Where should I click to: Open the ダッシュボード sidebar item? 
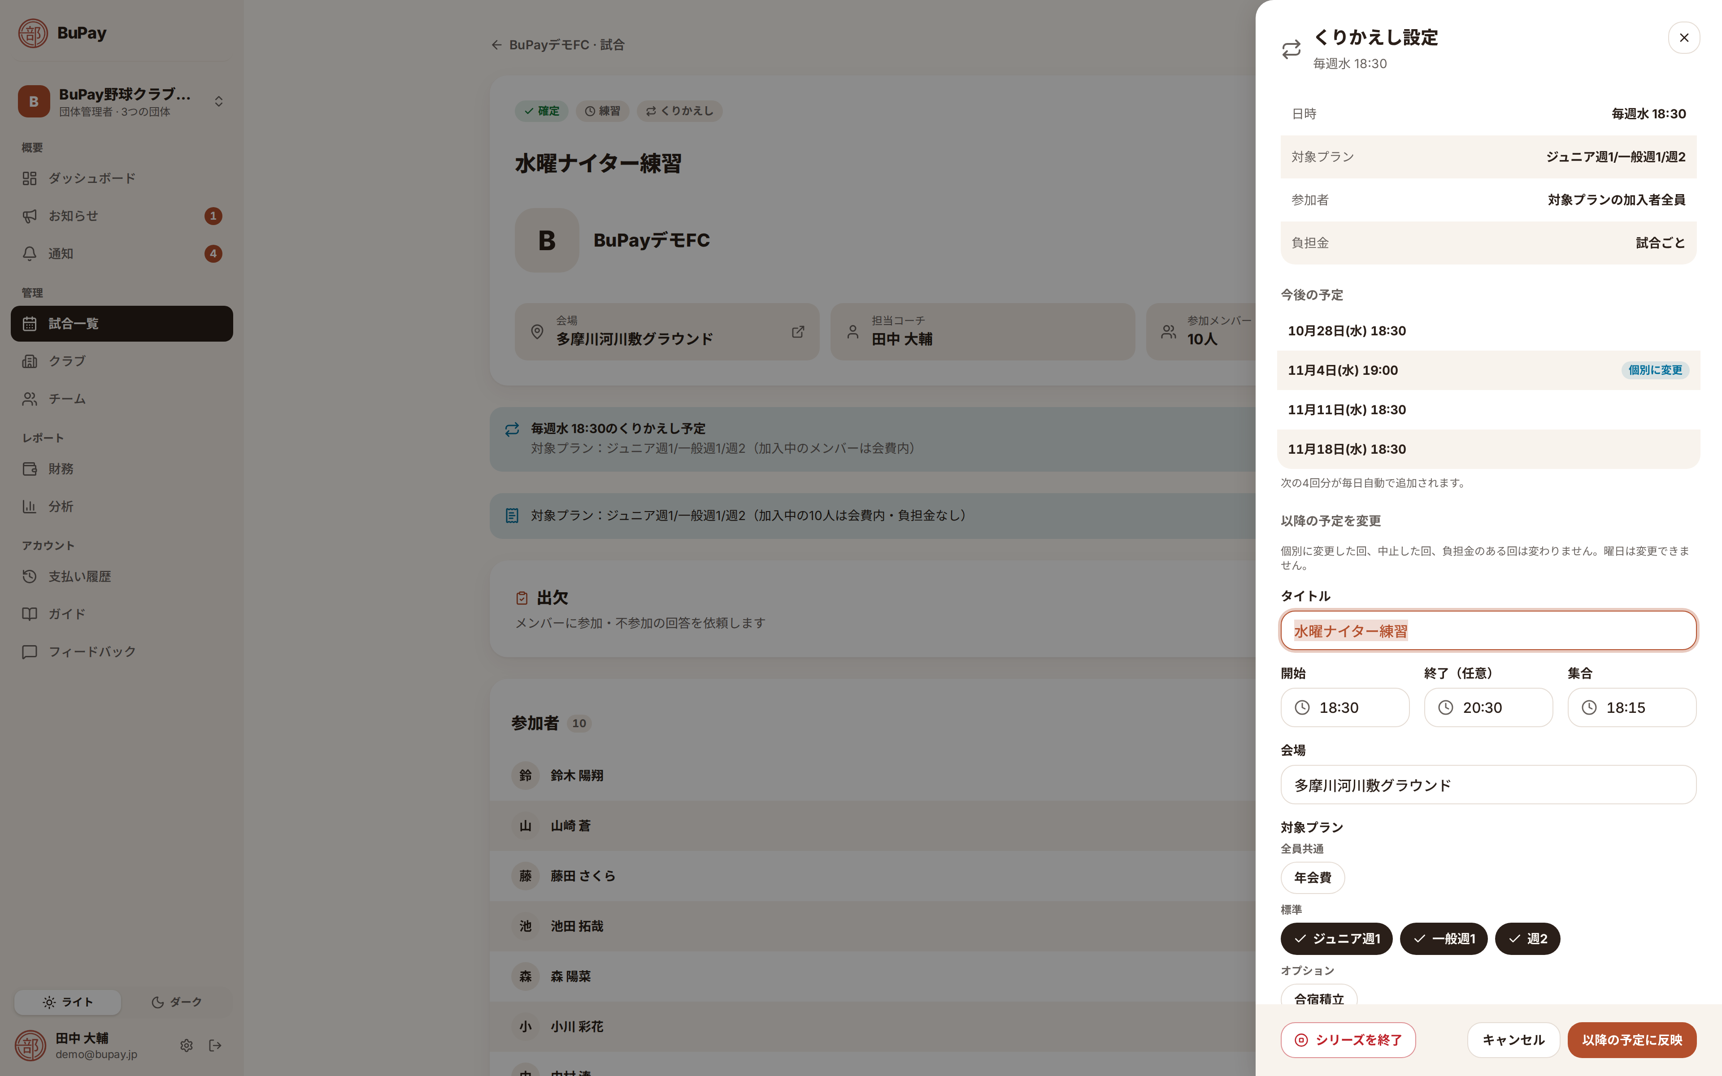point(122,178)
